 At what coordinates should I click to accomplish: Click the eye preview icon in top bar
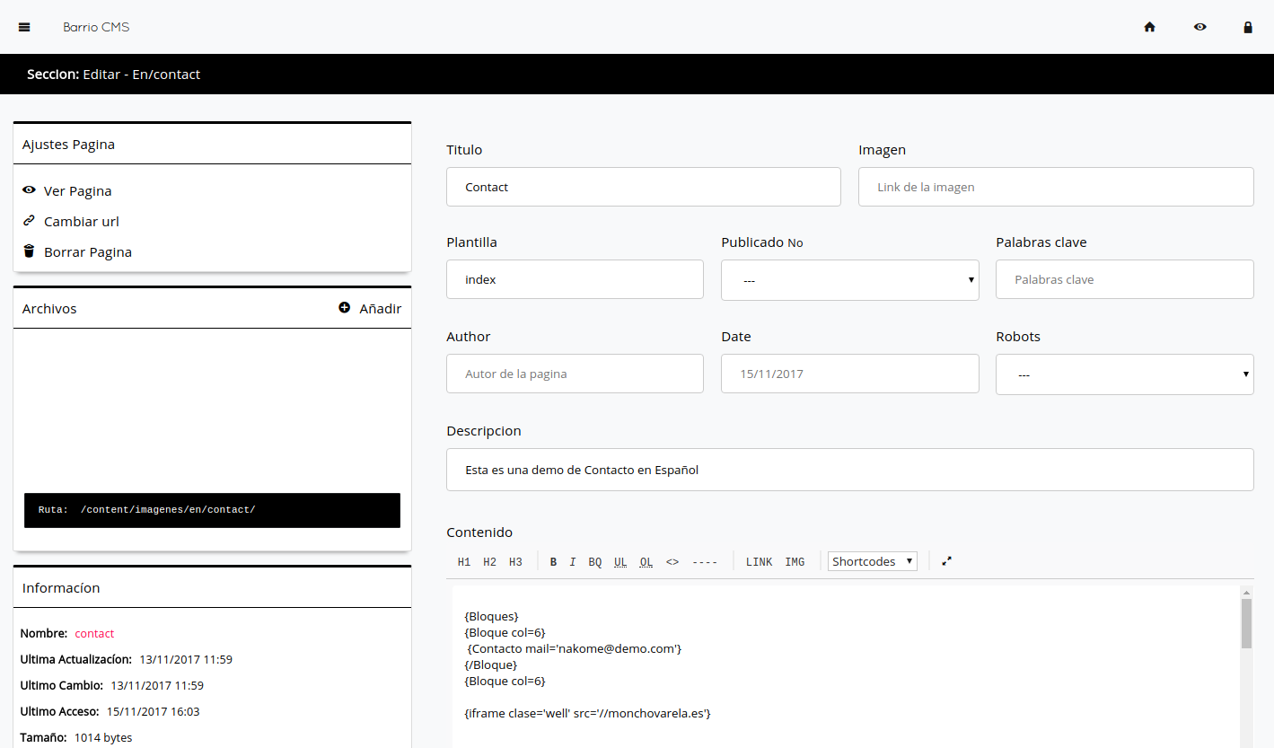pyautogui.click(x=1199, y=27)
